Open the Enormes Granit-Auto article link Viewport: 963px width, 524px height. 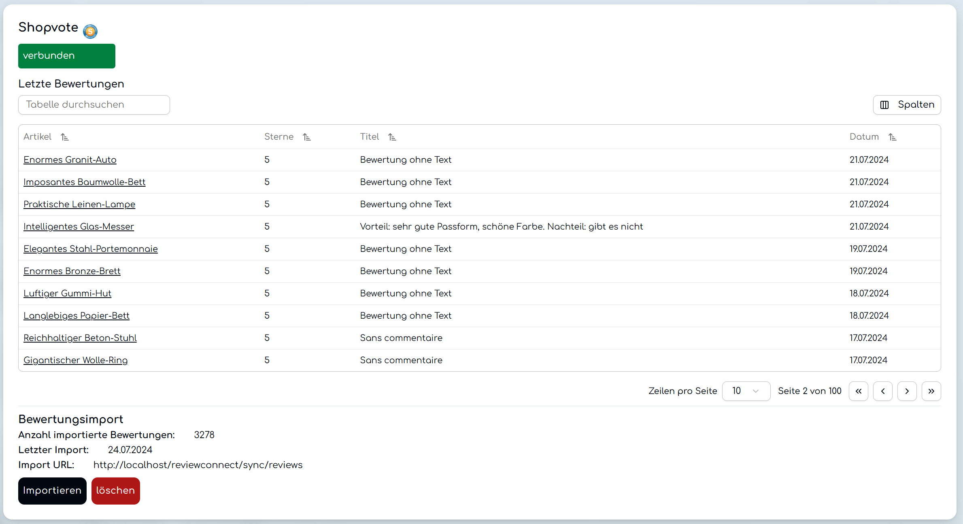pyautogui.click(x=70, y=160)
